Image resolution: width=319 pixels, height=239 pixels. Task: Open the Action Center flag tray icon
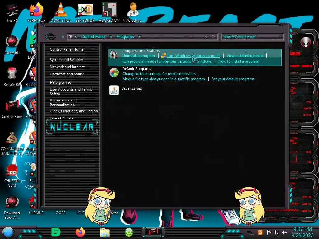269,232
